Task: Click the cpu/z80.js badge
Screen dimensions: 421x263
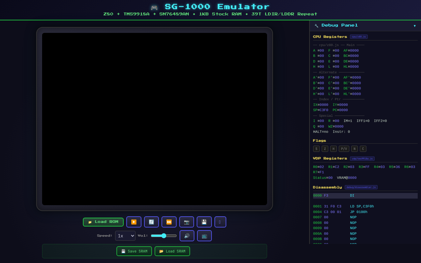Action: (359, 37)
